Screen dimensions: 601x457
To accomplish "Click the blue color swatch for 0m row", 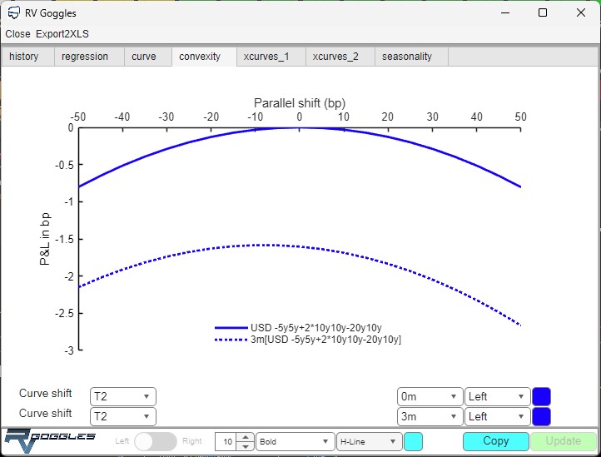I will click(541, 396).
